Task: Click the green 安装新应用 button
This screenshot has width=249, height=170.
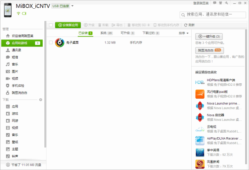Action: tap(68, 25)
